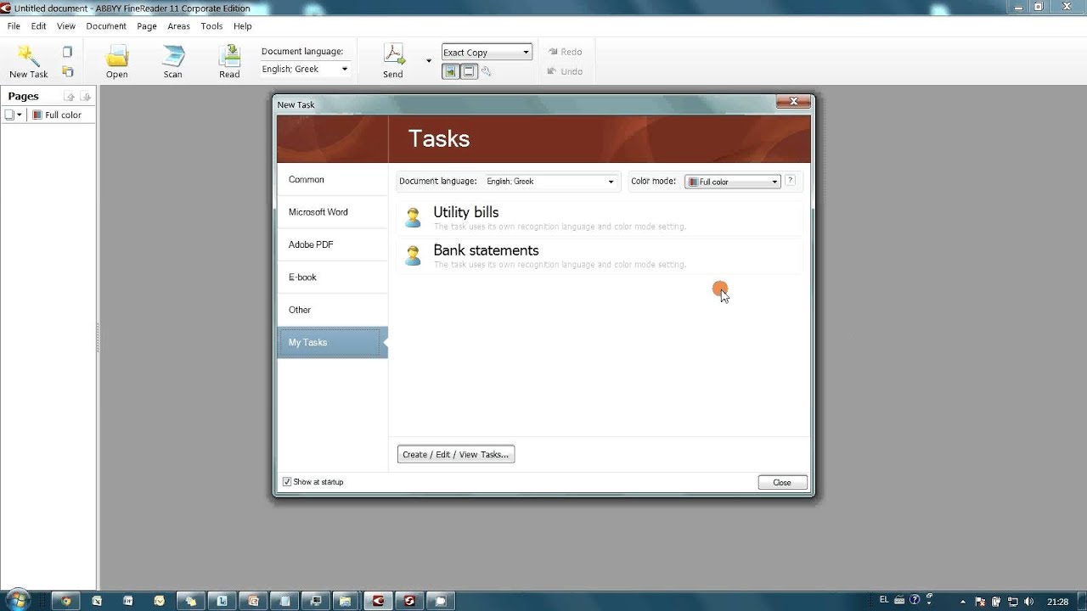Click the Undo button
Screen dimensions: 1087x611
pyautogui.click(x=565, y=71)
